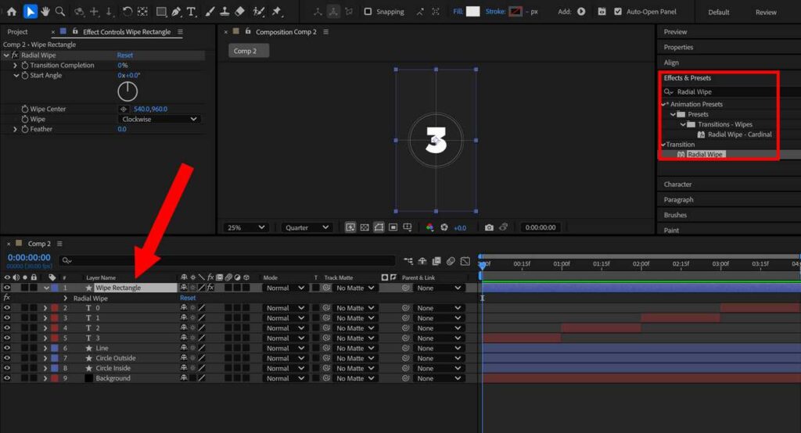Take a snapshot with camera icon
This screenshot has width=801, height=433.
point(489,227)
